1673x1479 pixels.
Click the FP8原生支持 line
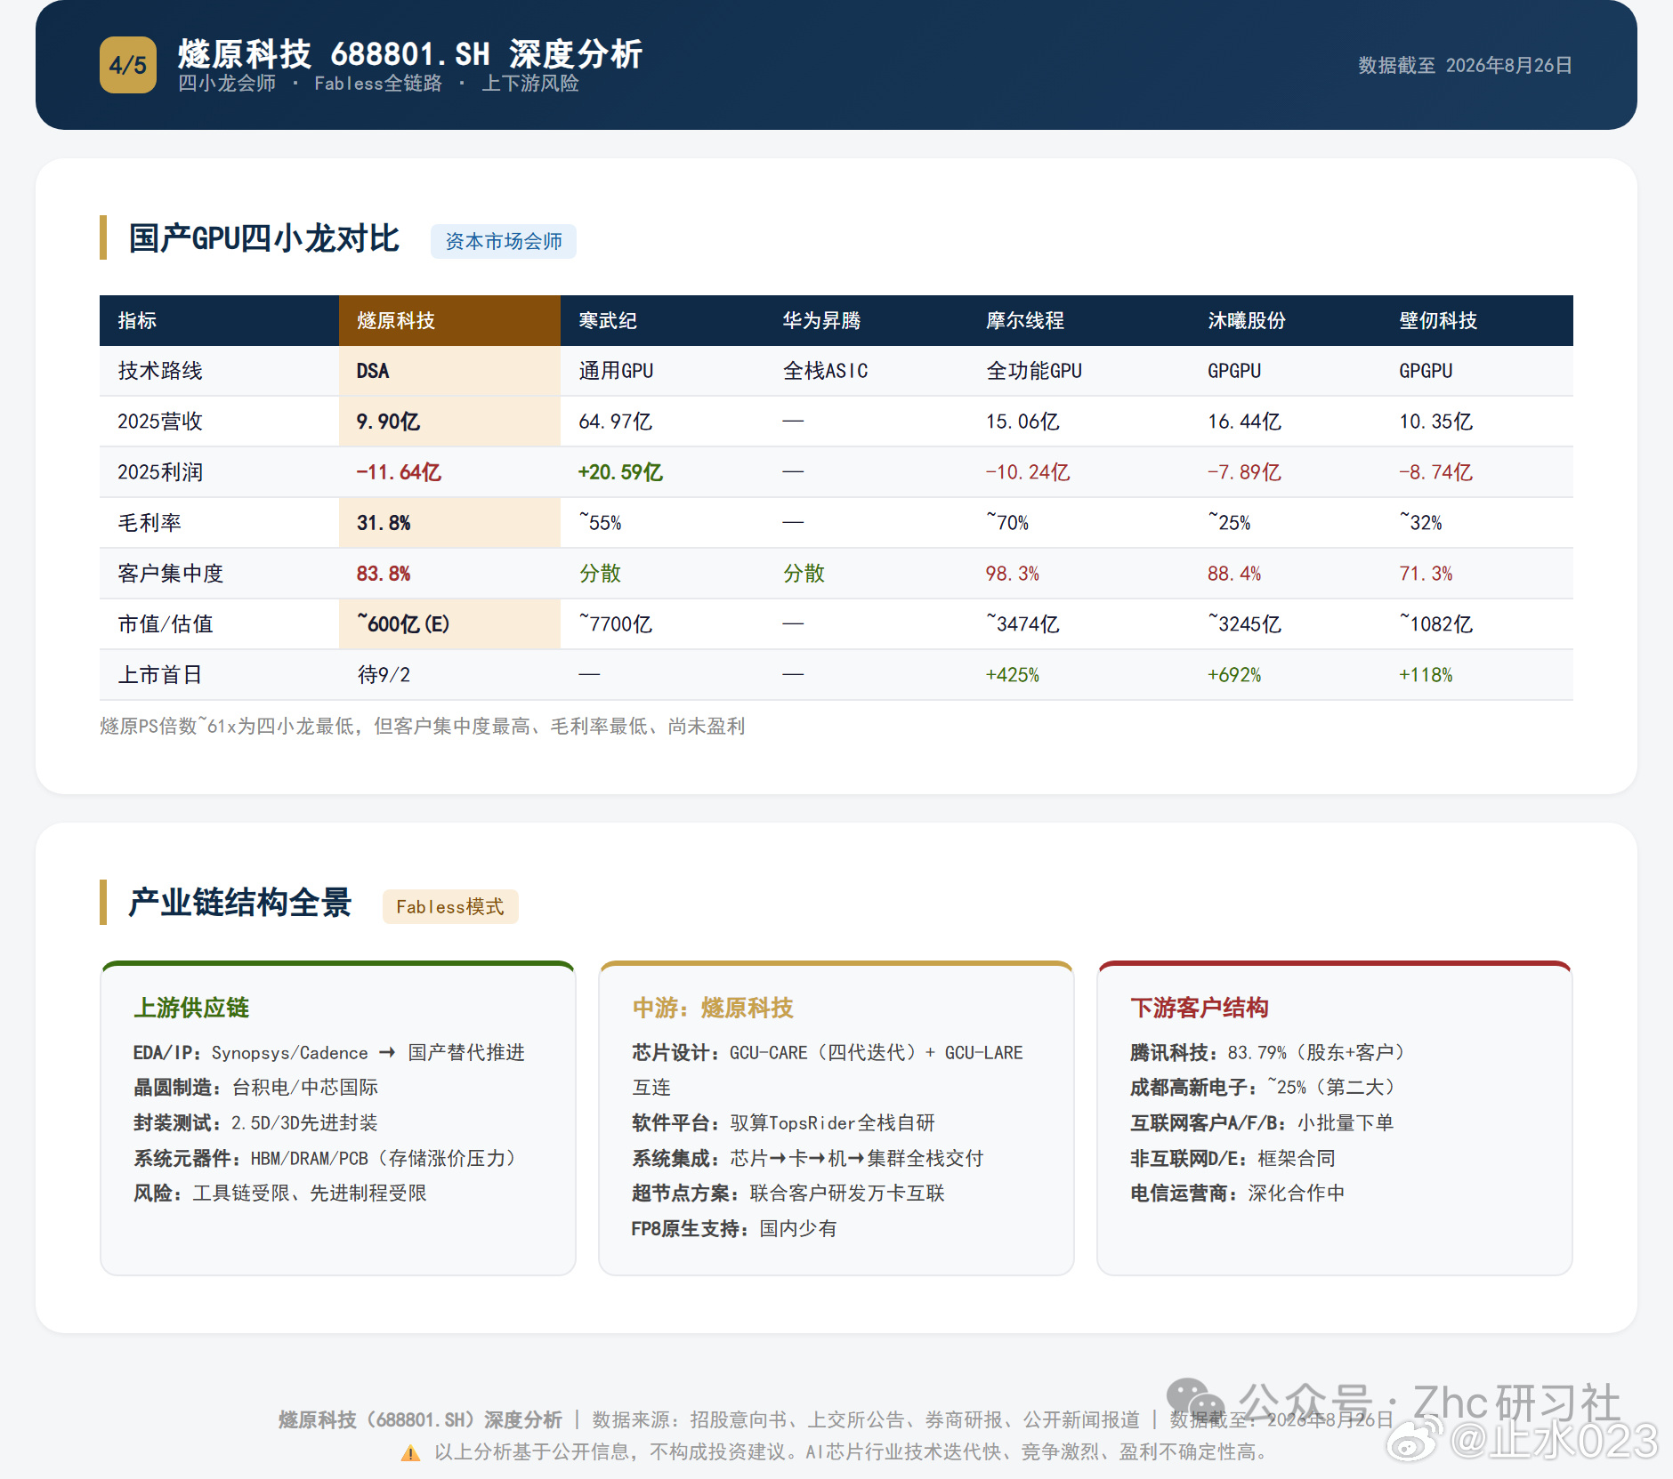pos(734,1229)
